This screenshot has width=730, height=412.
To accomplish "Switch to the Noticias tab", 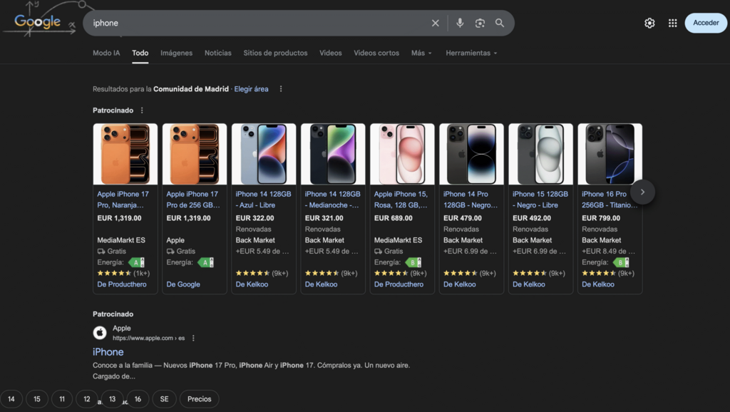I will pyautogui.click(x=217, y=52).
